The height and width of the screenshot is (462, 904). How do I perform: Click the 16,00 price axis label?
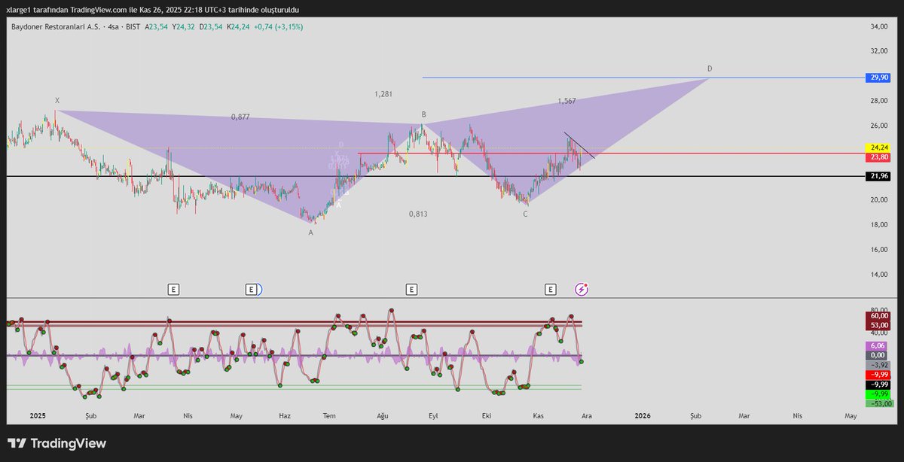tap(879, 250)
